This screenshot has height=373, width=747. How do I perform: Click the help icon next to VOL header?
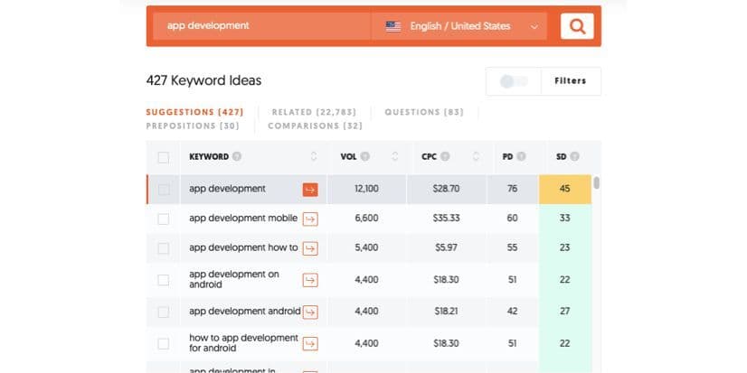coord(365,157)
